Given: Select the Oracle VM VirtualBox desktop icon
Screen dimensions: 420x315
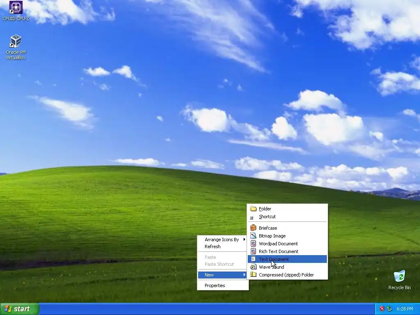Looking at the screenshot, I should pos(16,47).
